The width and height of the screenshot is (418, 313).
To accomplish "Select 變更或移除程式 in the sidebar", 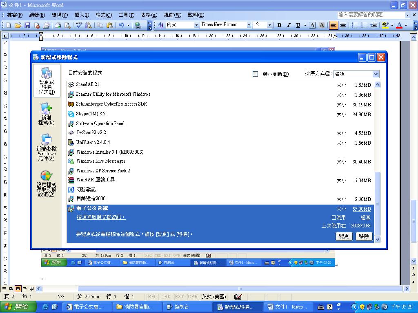I will tap(47, 81).
